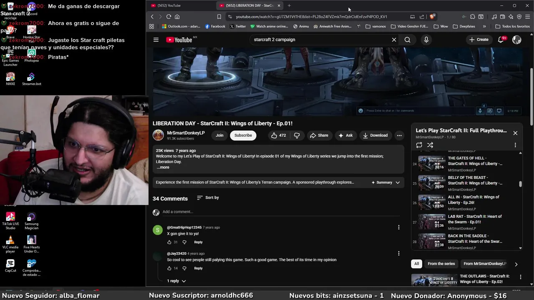The height and width of the screenshot is (300, 534).
Task: Open YouTube notifications bell
Action: (x=501, y=40)
